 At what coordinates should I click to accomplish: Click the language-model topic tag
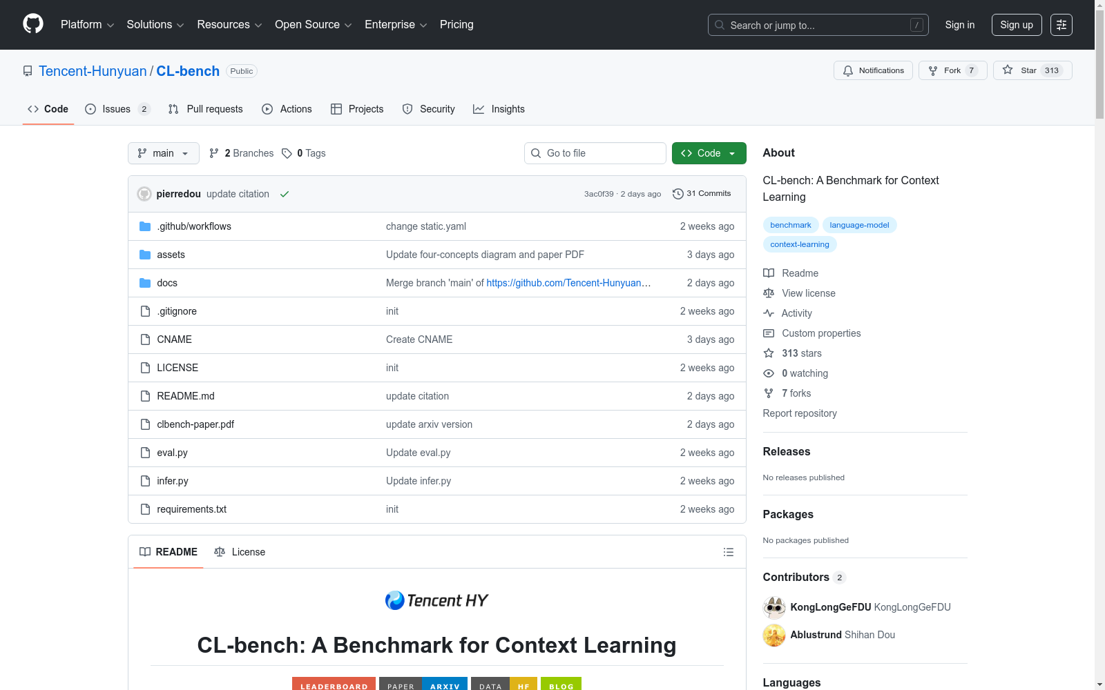859,225
